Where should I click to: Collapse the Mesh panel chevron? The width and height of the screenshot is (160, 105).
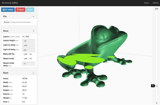pos(33,73)
